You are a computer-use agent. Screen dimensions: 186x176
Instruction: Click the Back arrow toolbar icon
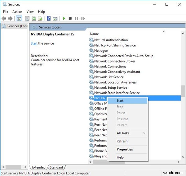pyautogui.click(x=4, y=18)
